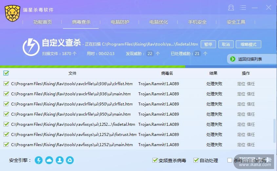Select file path ravfixsys\ui\1252\ui\fixtrust.htm
Image resolution: width=277 pixels, height=171 pixels.
(x=74, y=134)
